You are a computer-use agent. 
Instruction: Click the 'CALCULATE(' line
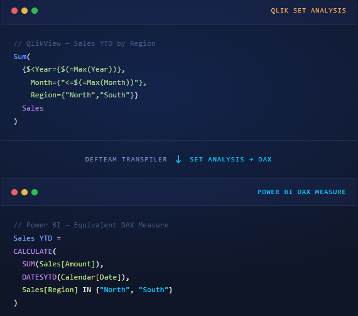[x=35, y=251]
